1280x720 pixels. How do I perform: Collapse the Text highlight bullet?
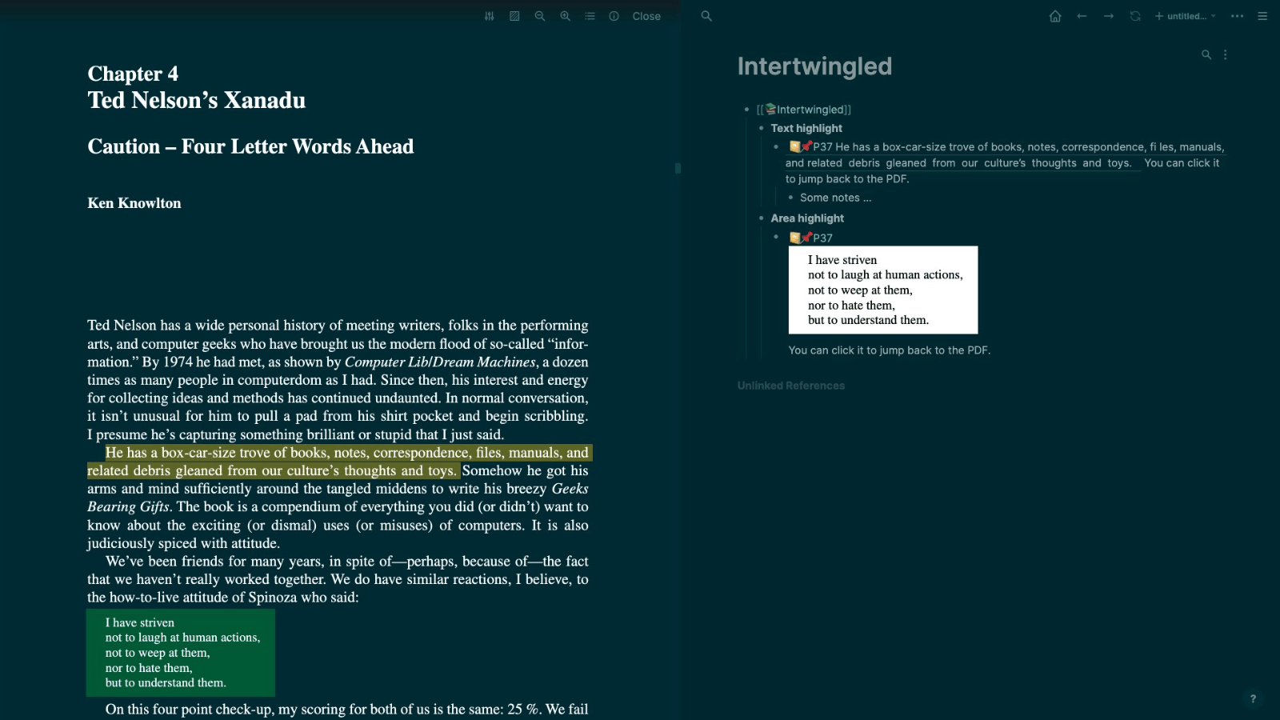point(761,128)
